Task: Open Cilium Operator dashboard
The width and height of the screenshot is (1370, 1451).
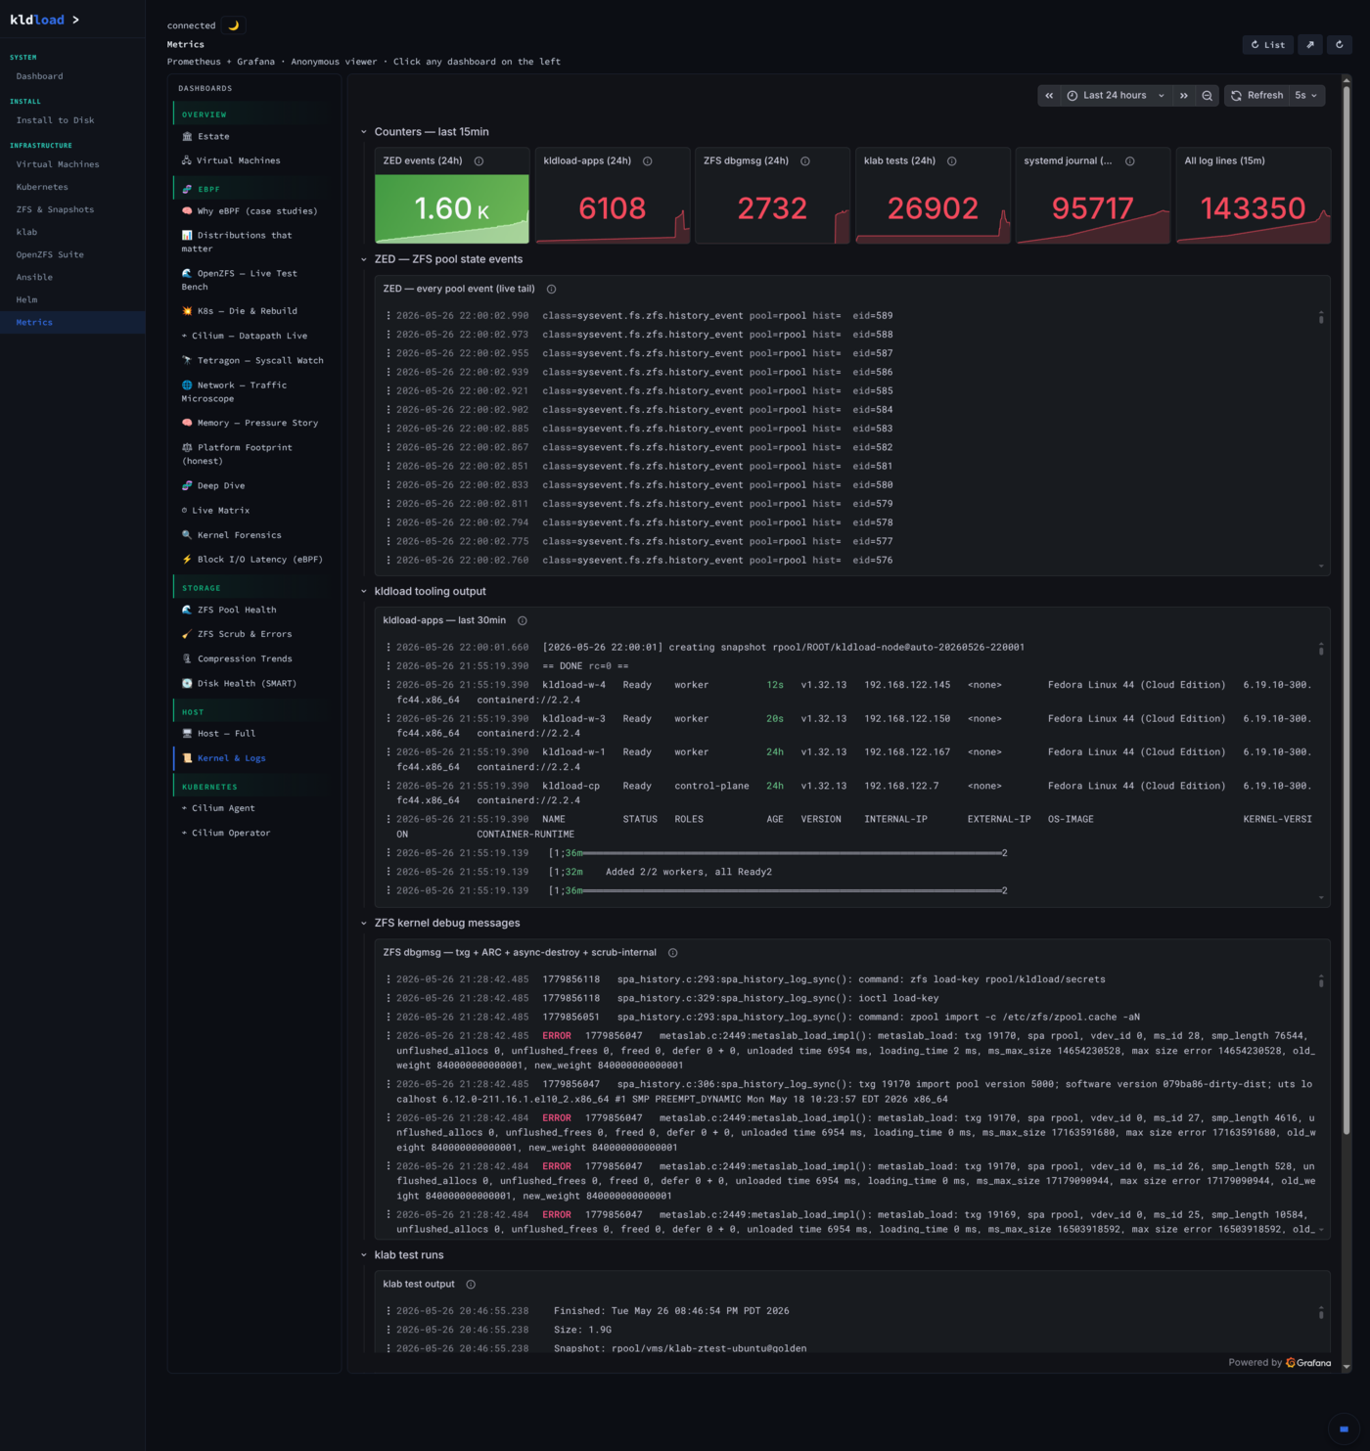Action: click(x=252, y=833)
